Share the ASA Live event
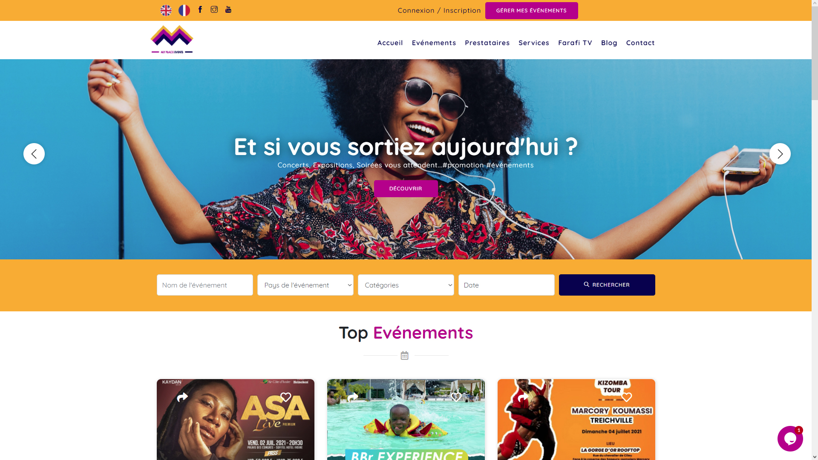Image resolution: width=818 pixels, height=460 pixels. click(x=182, y=397)
